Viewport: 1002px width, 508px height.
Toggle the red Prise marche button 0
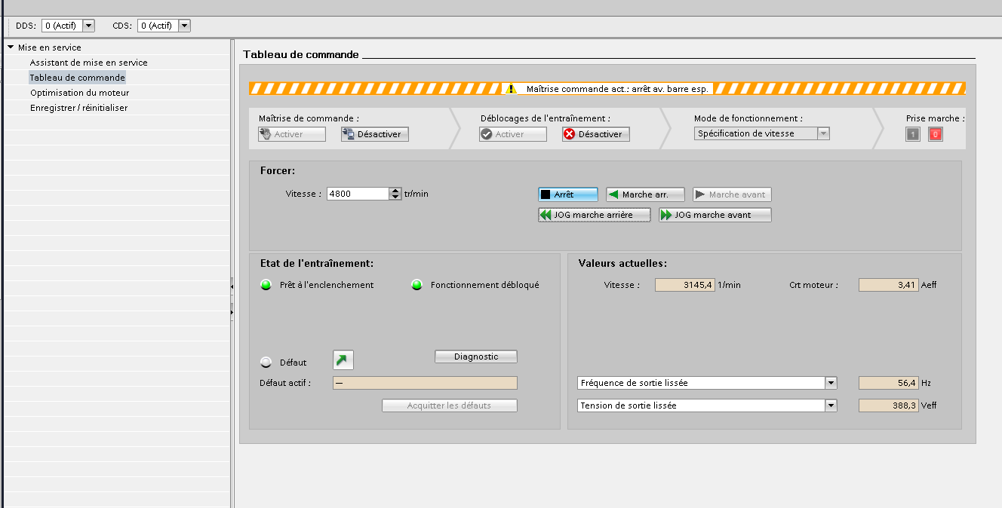[936, 135]
